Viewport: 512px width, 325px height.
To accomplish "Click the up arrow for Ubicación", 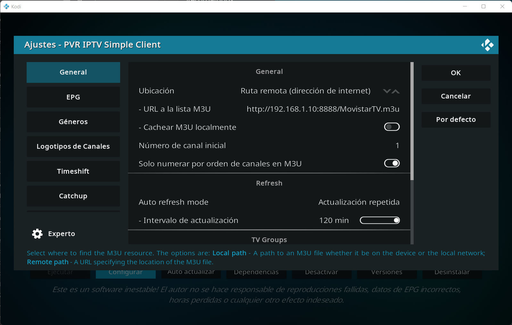I will coord(396,91).
